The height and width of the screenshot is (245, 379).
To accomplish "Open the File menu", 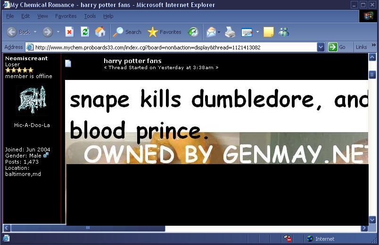I will tap(10, 16).
